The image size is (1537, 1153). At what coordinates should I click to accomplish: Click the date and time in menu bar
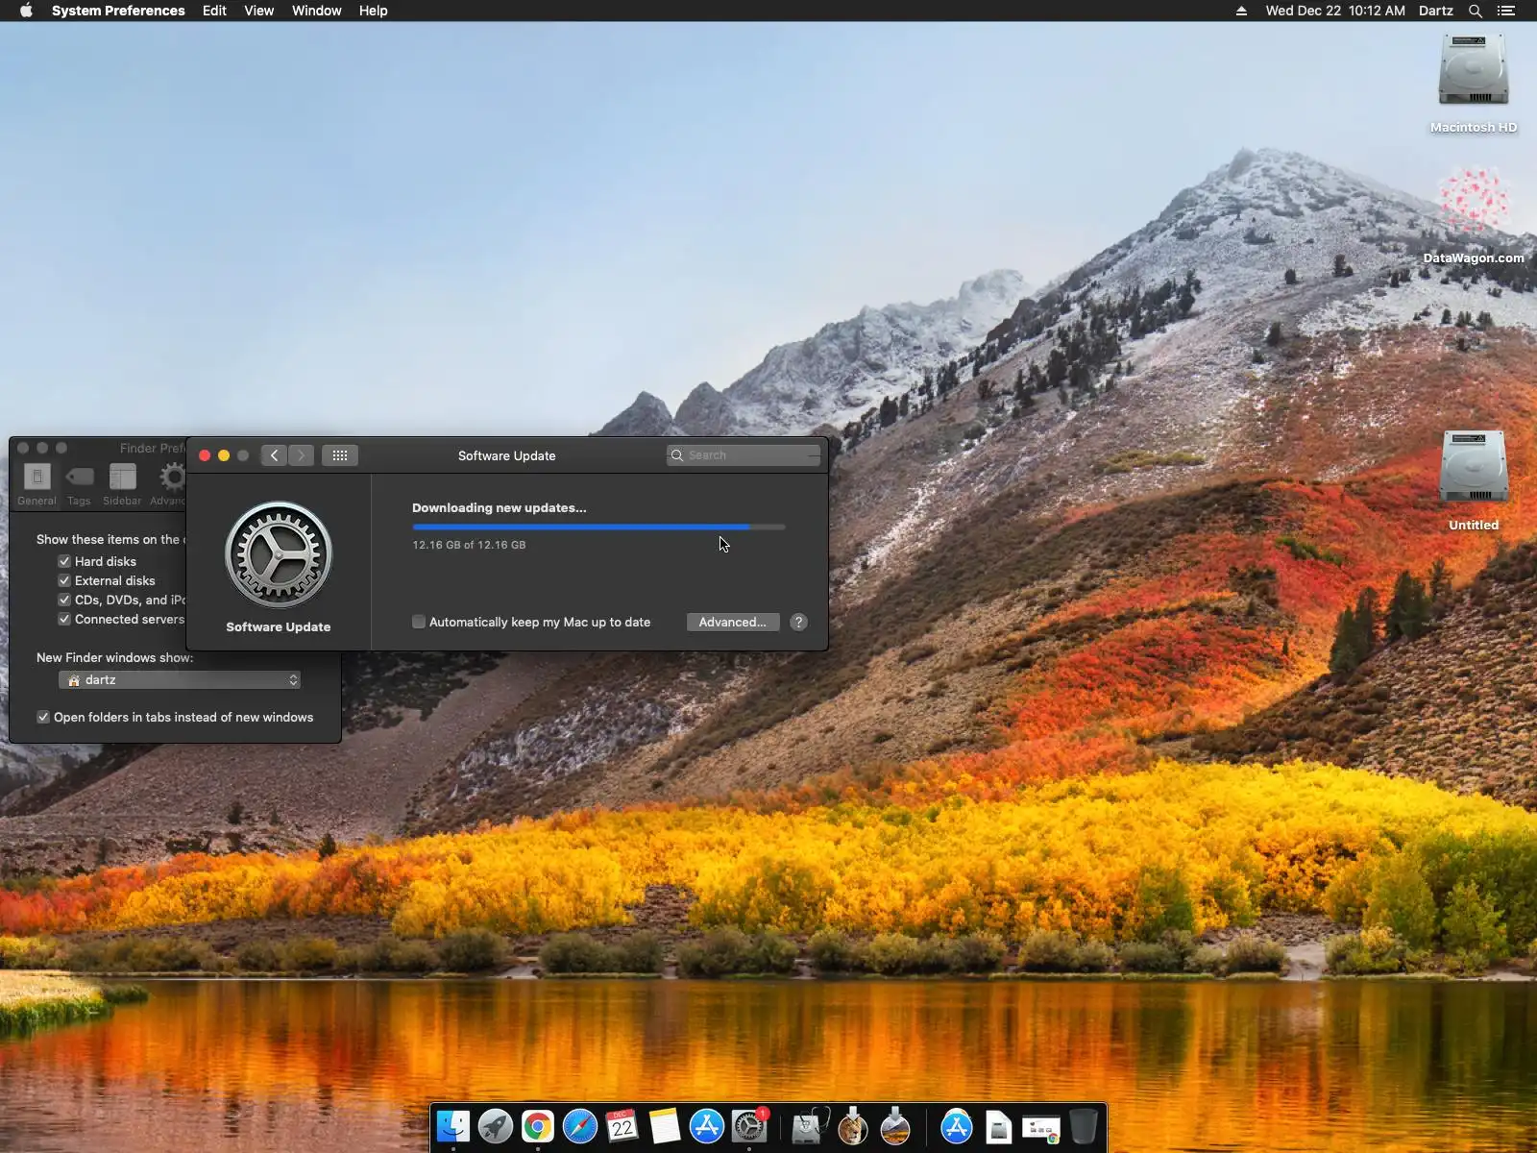click(x=1335, y=11)
